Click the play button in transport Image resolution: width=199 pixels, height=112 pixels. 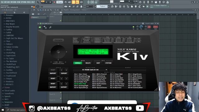tap(47, 2)
